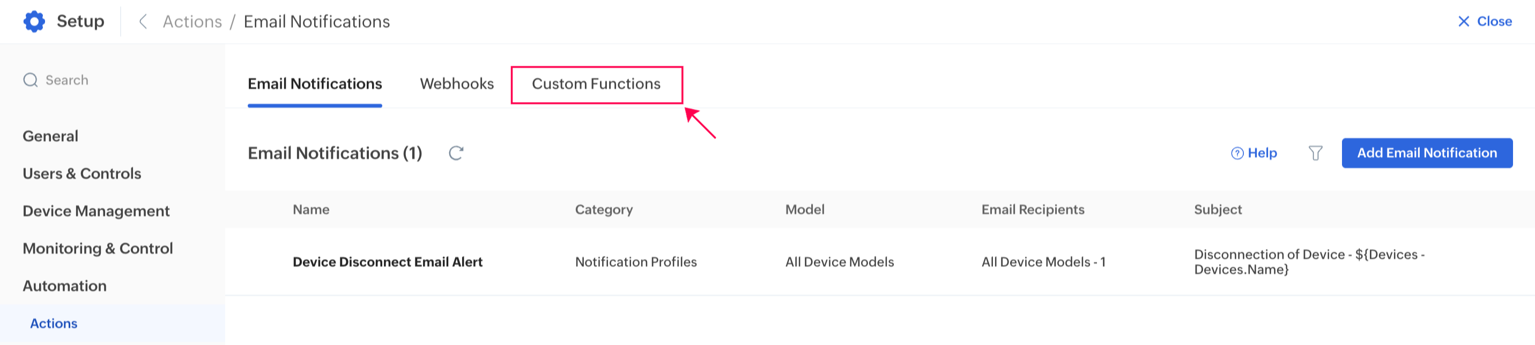Go back to Actions breadcrumb
Image resolution: width=1535 pixels, height=345 pixels.
point(192,21)
